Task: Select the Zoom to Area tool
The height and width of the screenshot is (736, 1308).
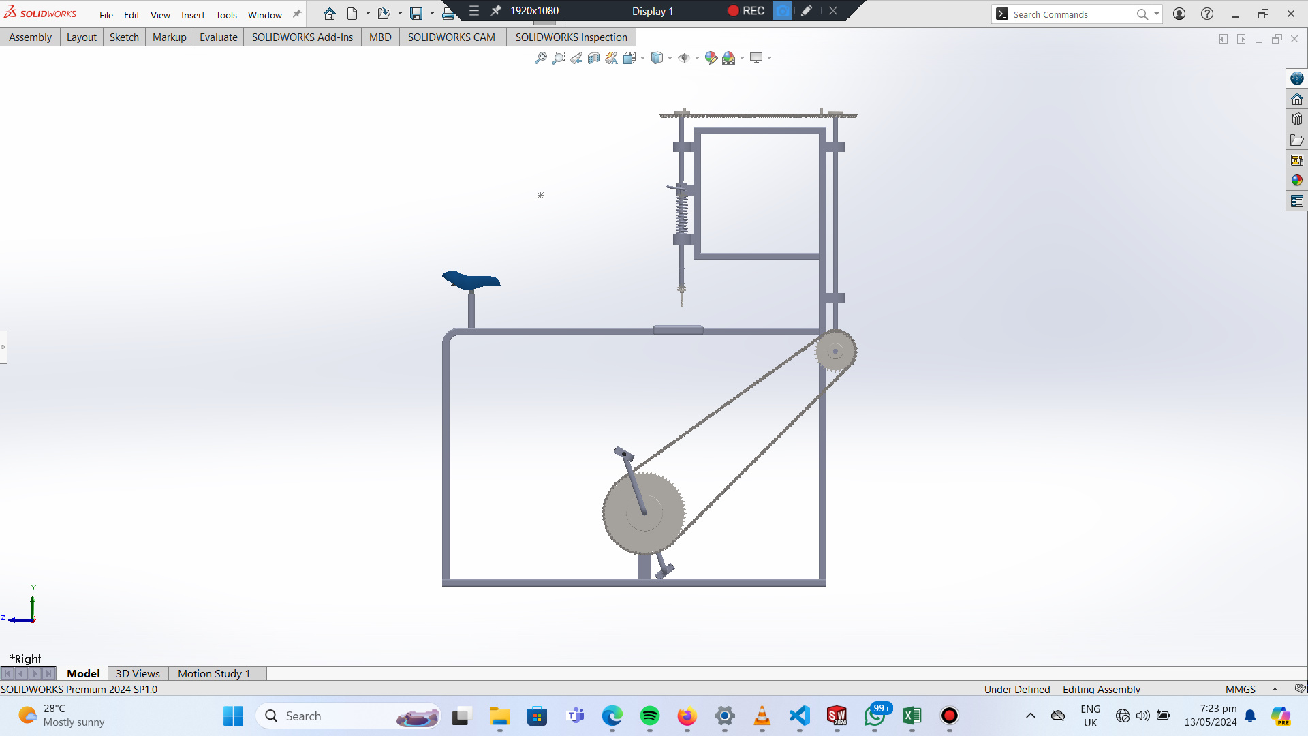Action: coord(558,58)
